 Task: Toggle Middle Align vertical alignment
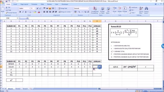click(47, 8)
